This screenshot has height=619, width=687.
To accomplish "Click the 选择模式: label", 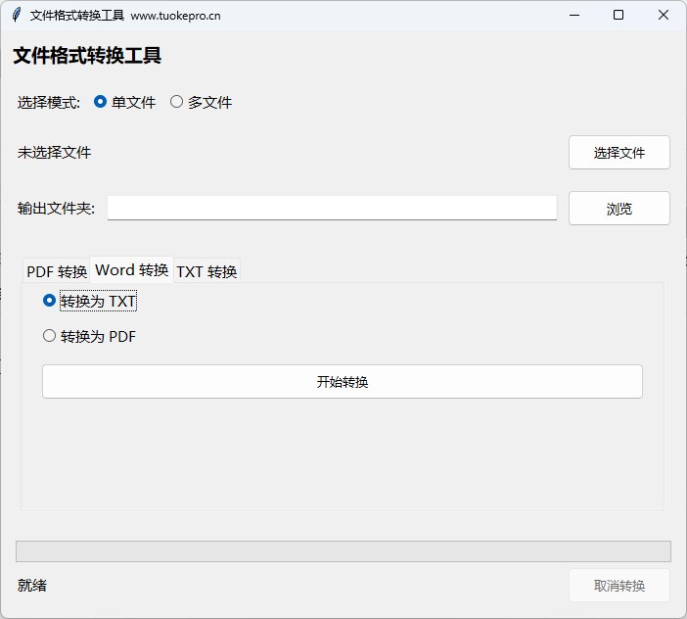I will (49, 103).
